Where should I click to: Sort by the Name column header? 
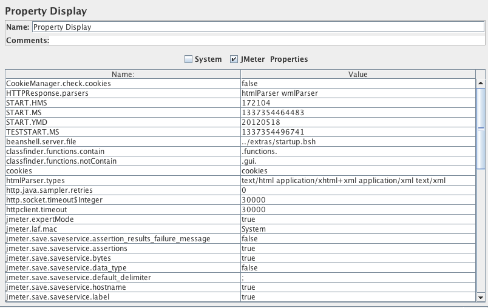[123, 74]
